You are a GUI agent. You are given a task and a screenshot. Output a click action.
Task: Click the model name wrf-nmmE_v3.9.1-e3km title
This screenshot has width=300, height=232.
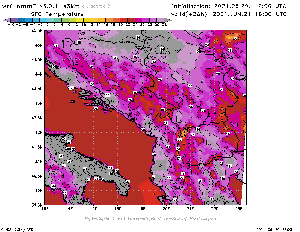(41, 6)
